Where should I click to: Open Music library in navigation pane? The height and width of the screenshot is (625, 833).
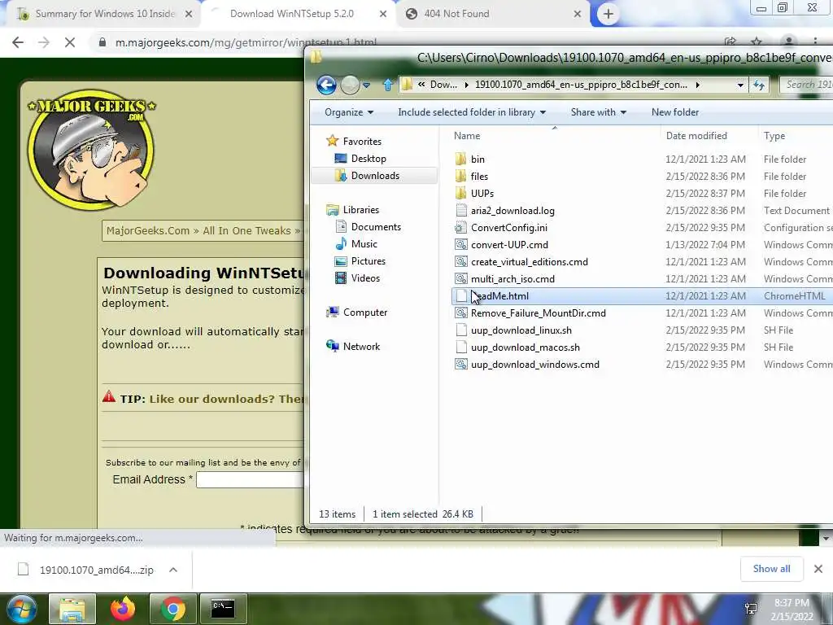pos(364,244)
